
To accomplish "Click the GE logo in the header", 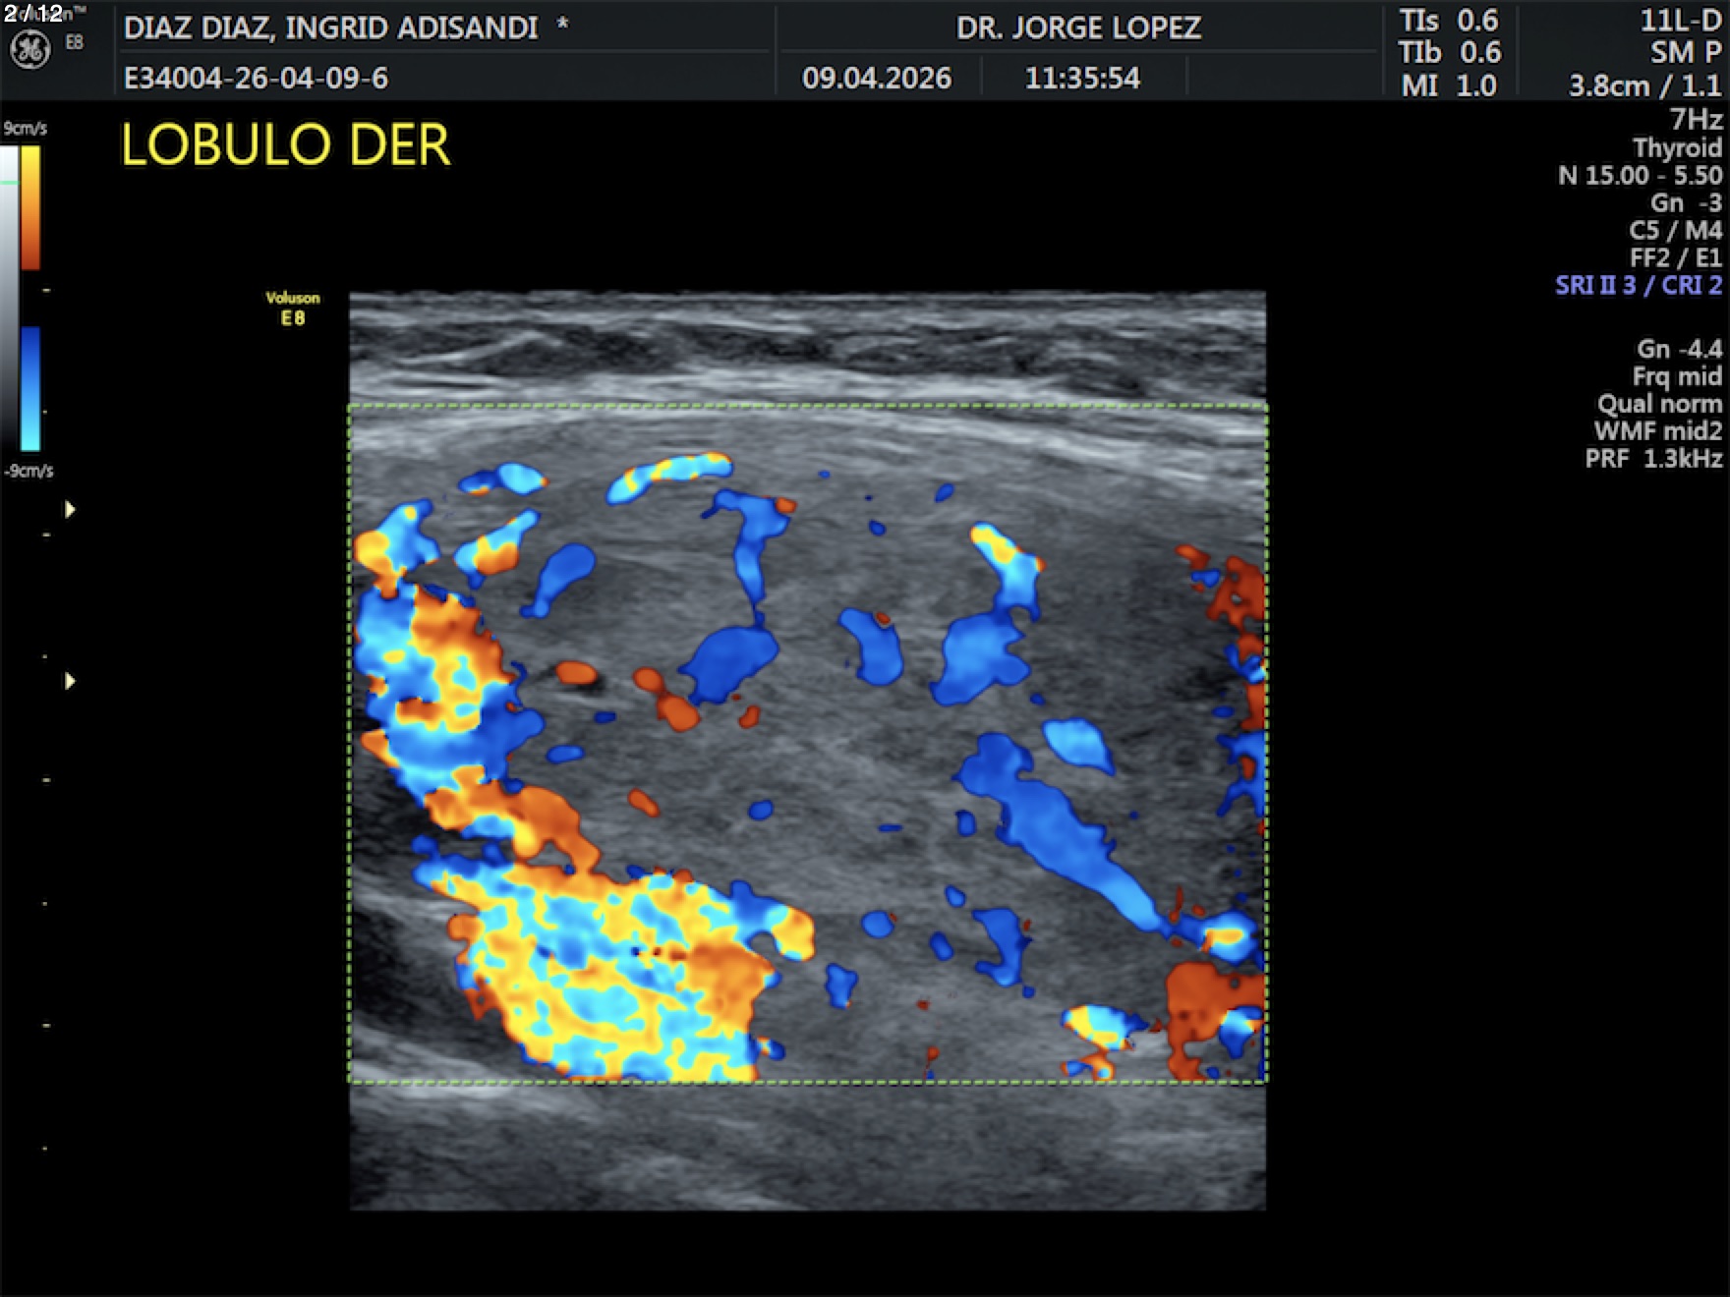I will coord(29,49).
